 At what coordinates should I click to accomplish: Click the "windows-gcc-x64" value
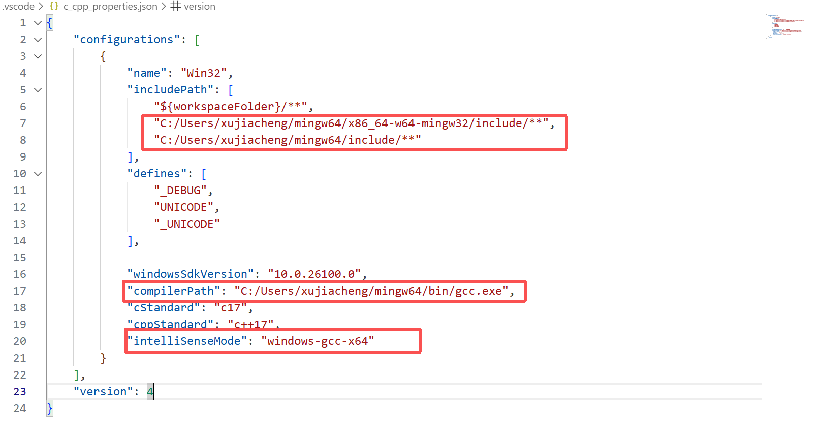click(318, 341)
